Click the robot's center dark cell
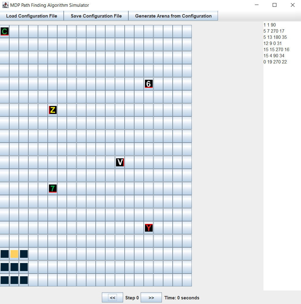Image resolution: width=301 pixels, height=304 pixels. (14, 267)
